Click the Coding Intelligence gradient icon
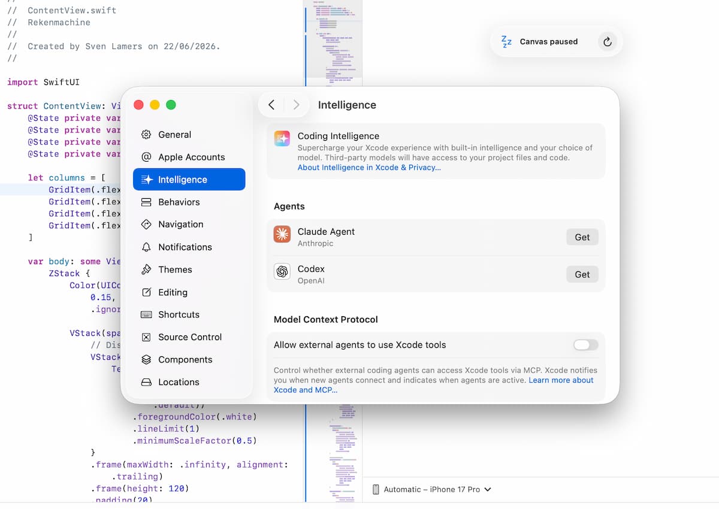 tap(282, 139)
